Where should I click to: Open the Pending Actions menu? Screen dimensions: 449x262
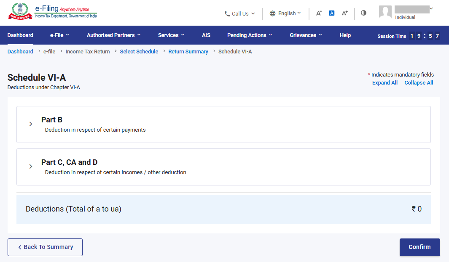coord(250,35)
